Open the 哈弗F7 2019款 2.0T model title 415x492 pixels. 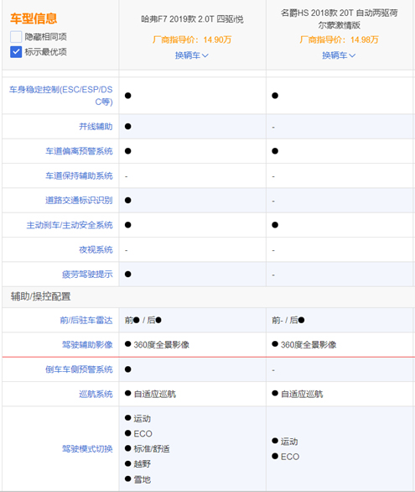coord(192,19)
